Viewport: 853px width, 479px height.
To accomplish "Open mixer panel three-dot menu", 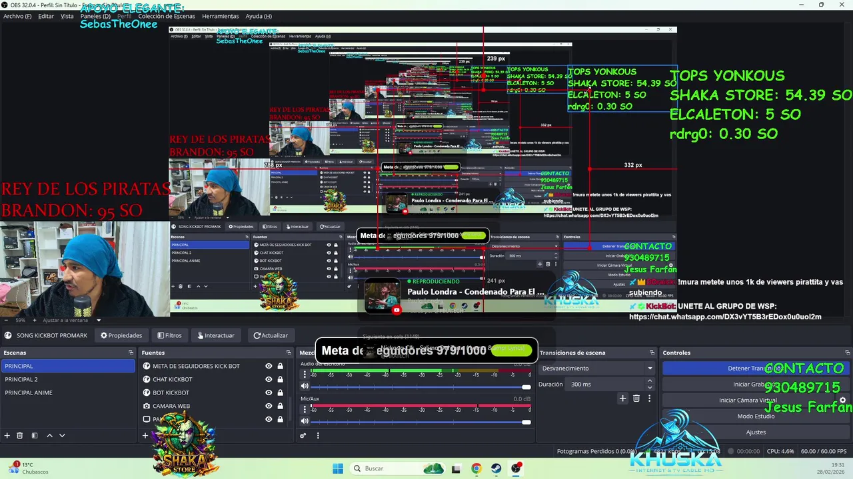I will (x=318, y=436).
